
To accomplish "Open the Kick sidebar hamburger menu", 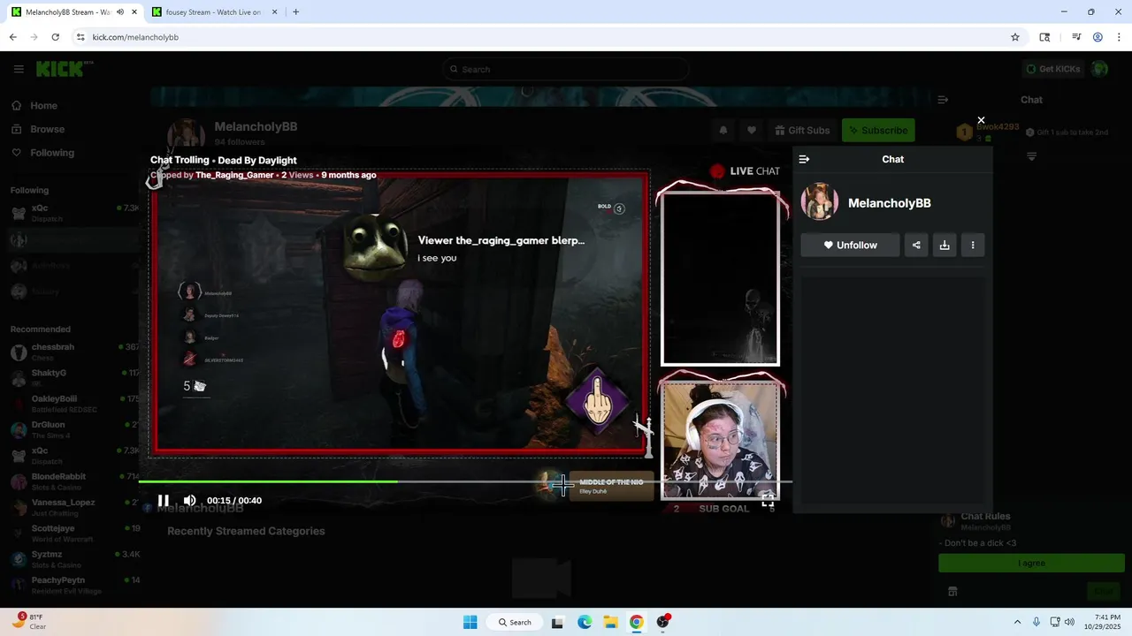I will coord(19,69).
